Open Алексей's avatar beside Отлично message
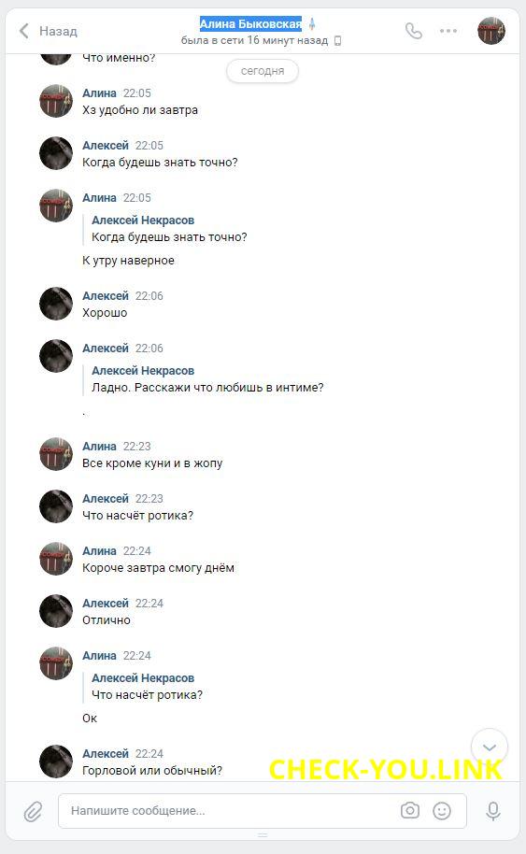 click(x=56, y=610)
